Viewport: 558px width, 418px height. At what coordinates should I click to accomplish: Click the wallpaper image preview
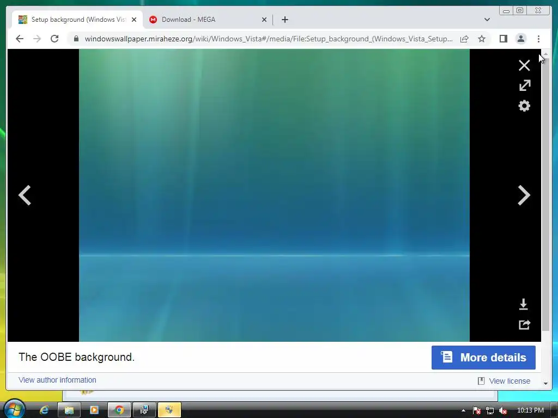coord(275,195)
